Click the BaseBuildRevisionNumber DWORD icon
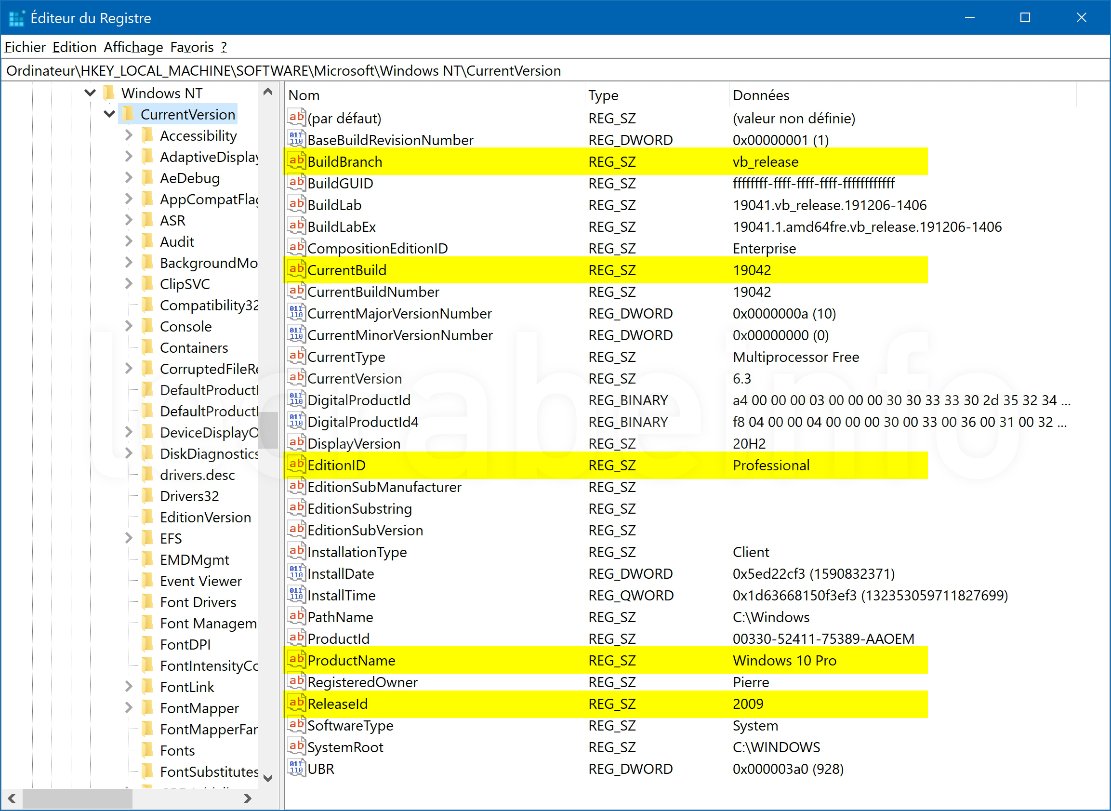 (x=296, y=139)
